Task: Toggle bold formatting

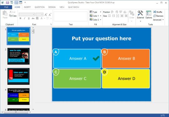Action: click(20, 18)
